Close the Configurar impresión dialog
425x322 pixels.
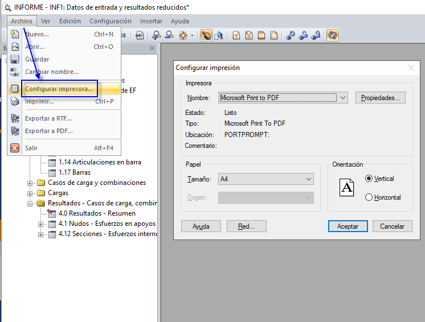click(411, 68)
